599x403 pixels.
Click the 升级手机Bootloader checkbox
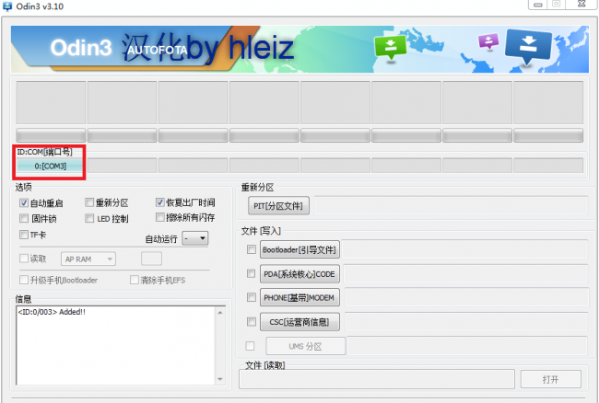click(x=24, y=280)
